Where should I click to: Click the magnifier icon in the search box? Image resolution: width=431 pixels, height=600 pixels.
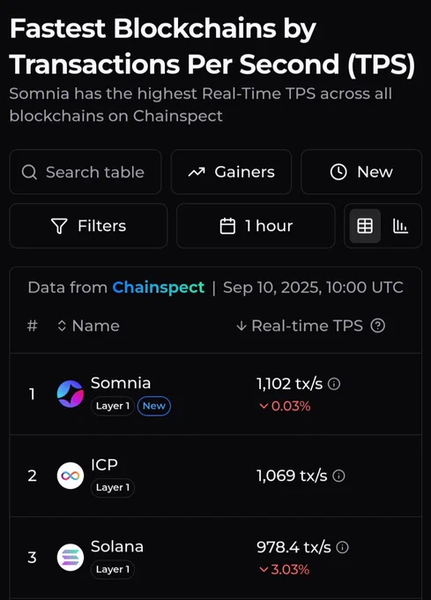coord(29,172)
